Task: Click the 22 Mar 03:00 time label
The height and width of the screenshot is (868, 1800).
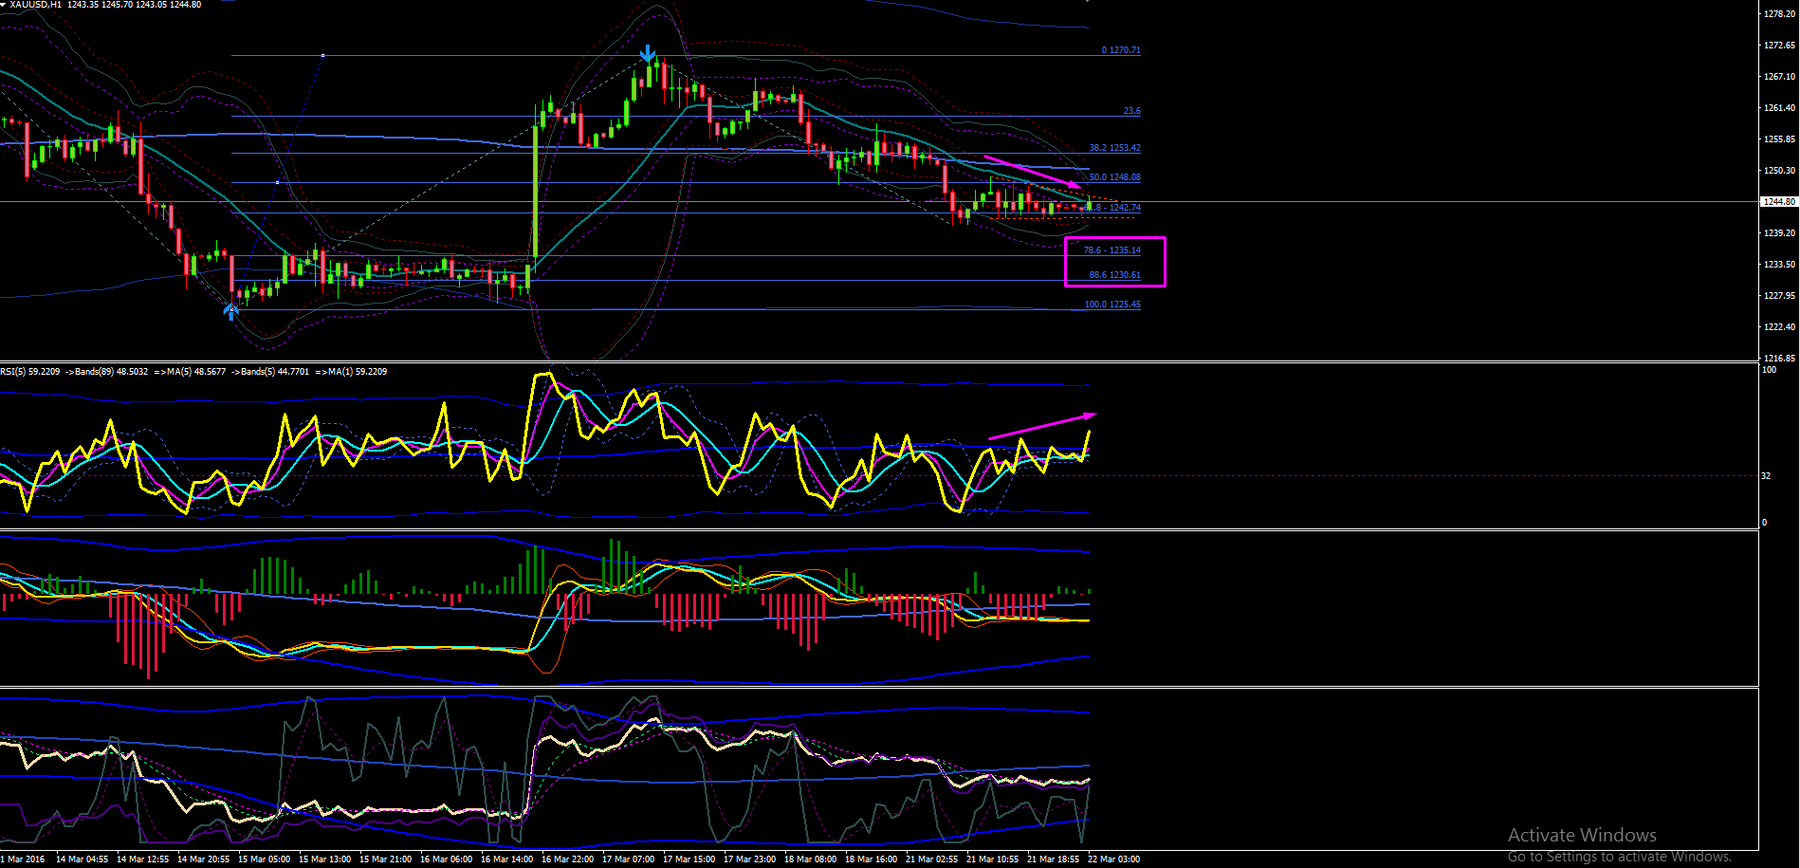Action: (1114, 859)
